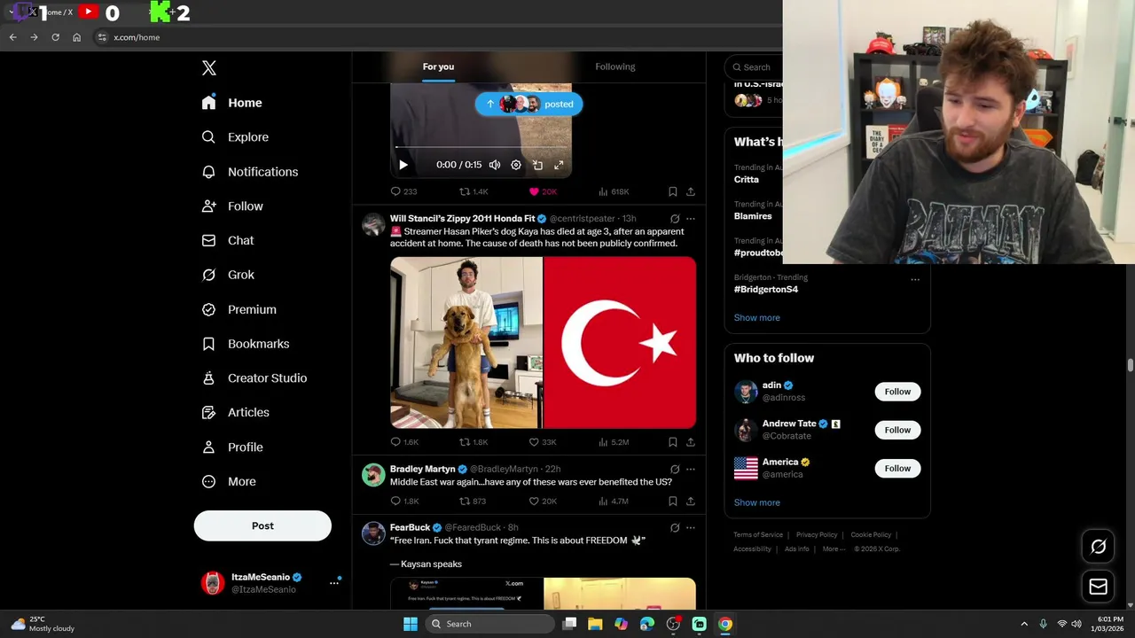Open the Turkish flag image

[x=620, y=343]
